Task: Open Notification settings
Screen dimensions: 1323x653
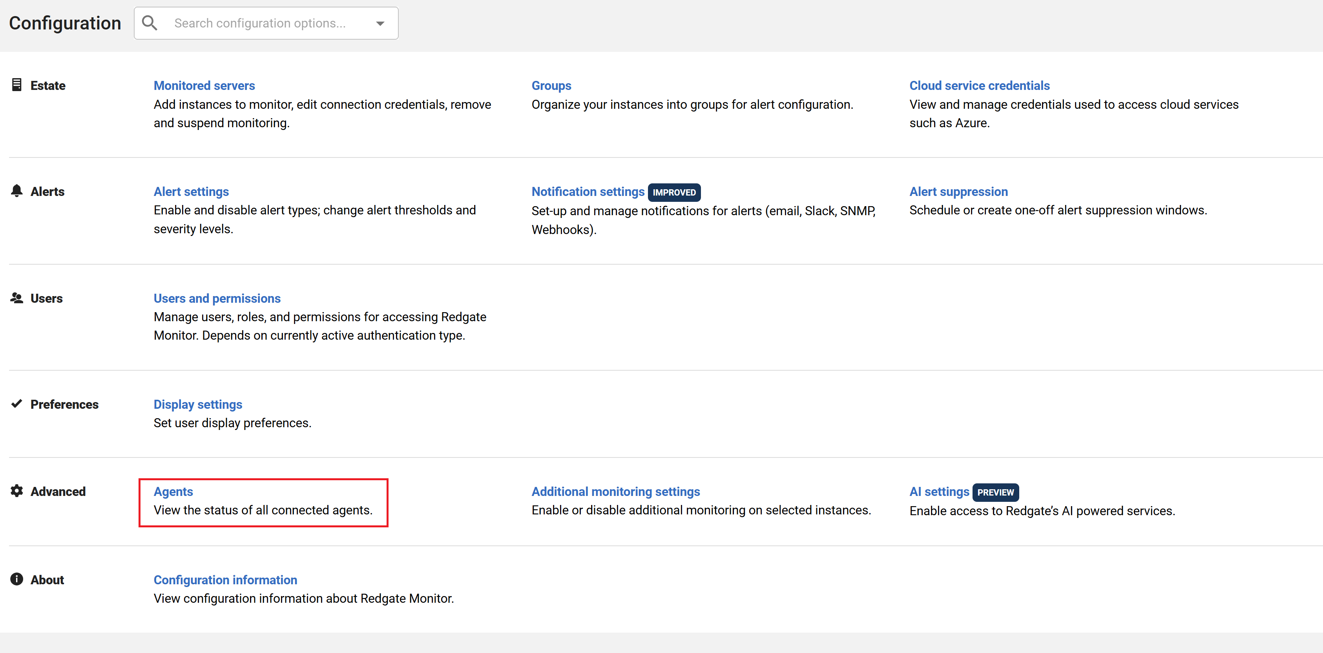Action: 588,192
